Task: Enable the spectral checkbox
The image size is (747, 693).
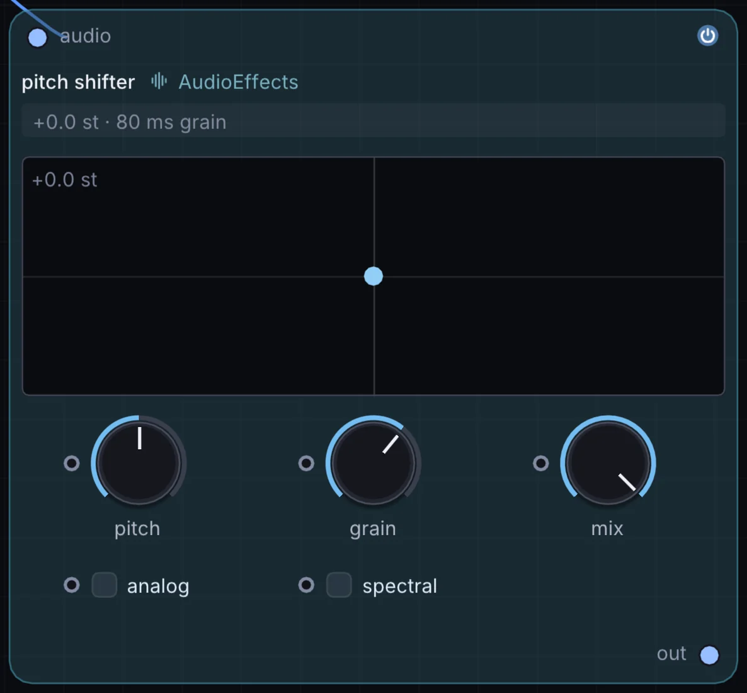Action: click(339, 585)
